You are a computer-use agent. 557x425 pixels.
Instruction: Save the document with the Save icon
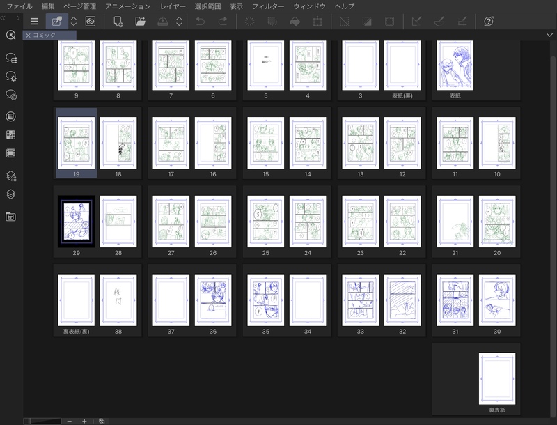[x=163, y=22]
